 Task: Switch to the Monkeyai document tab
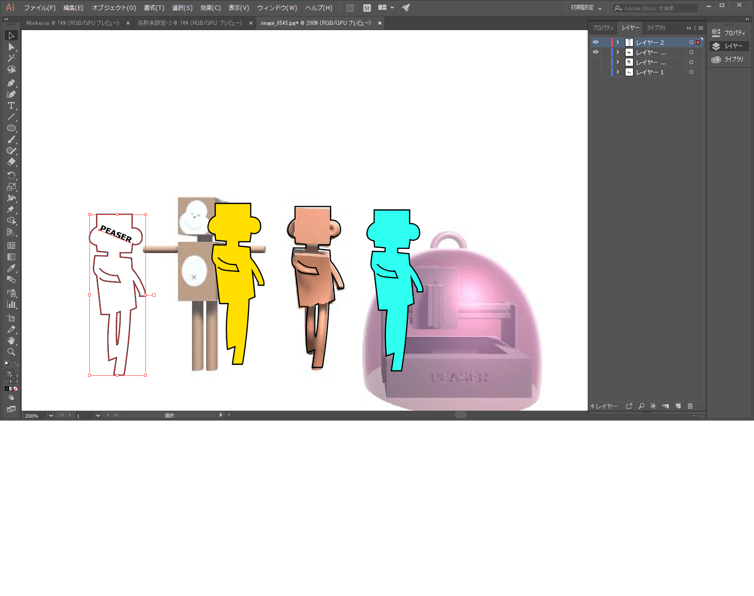pyautogui.click(x=72, y=23)
